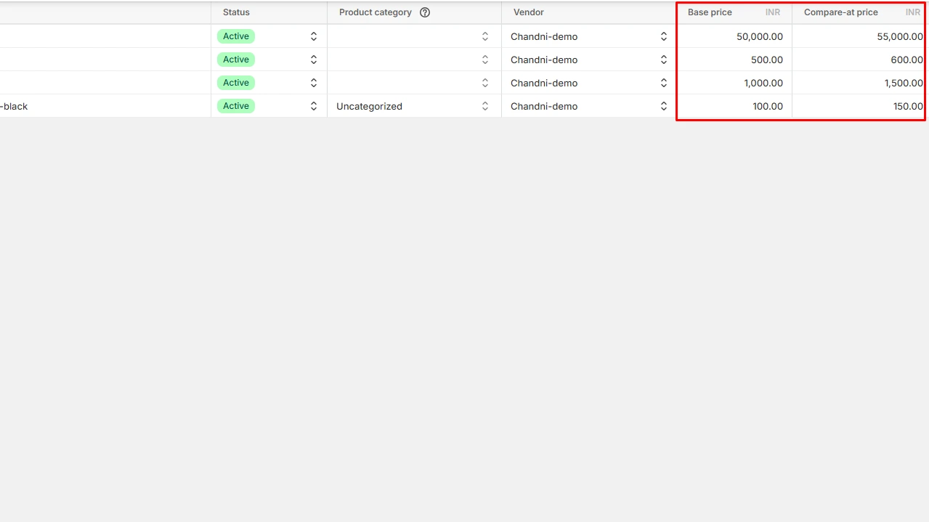This screenshot has height=522, width=929.
Task: Edit base price 100.00 cell
Action: 734,106
